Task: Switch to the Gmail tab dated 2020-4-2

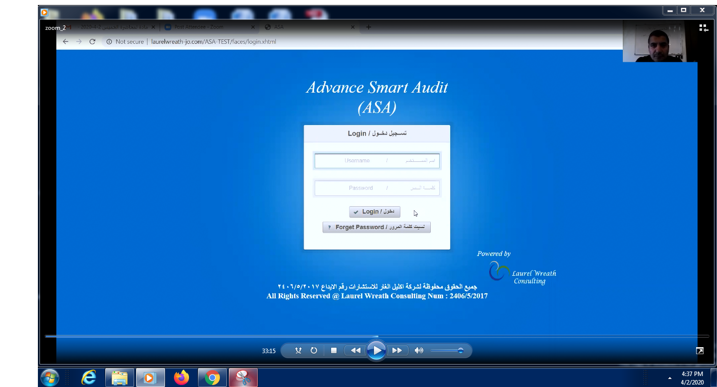Action: pos(110,27)
